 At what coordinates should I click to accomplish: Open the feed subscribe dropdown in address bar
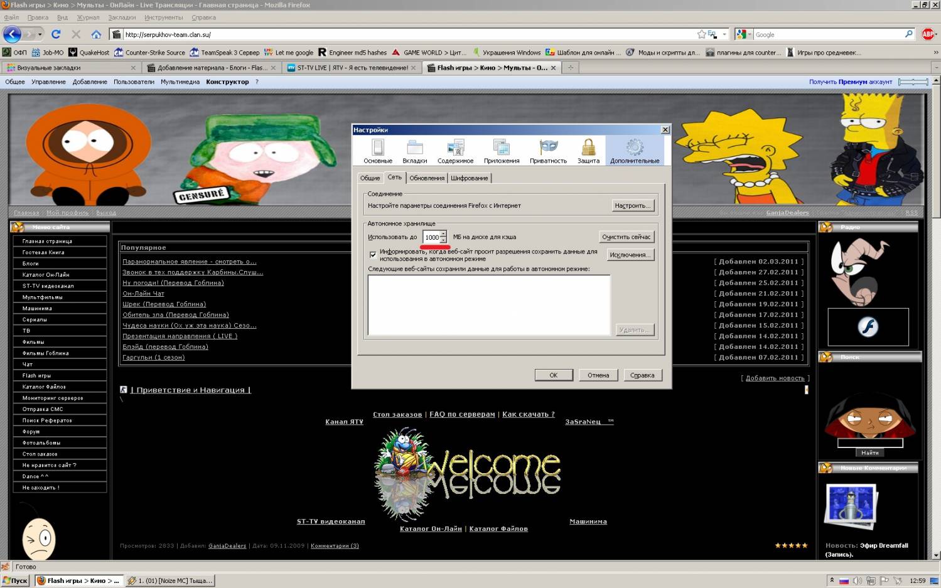(x=724, y=34)
